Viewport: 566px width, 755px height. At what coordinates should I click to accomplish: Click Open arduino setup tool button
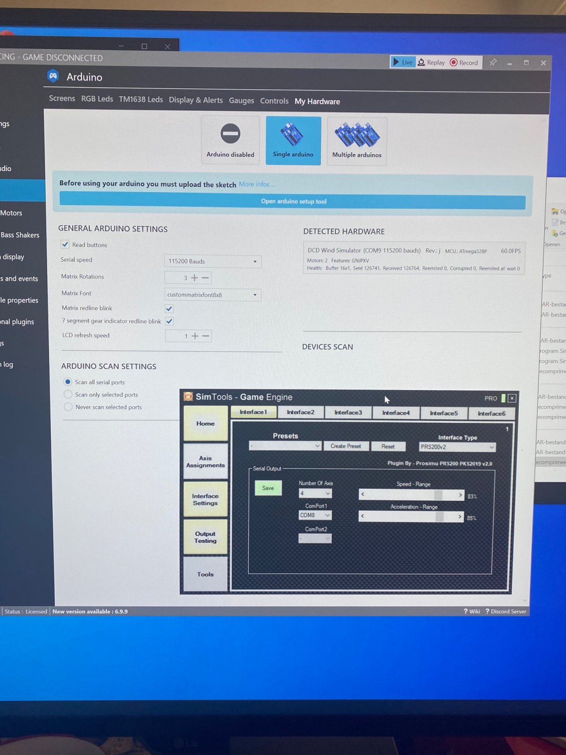tap(293, 201)
